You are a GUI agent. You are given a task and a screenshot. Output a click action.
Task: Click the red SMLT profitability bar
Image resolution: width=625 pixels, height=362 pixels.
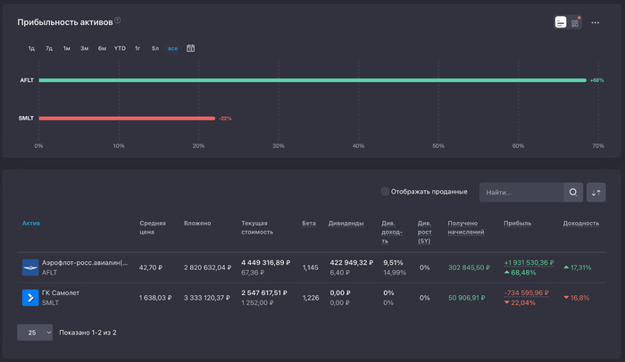[x=126, y=118]
